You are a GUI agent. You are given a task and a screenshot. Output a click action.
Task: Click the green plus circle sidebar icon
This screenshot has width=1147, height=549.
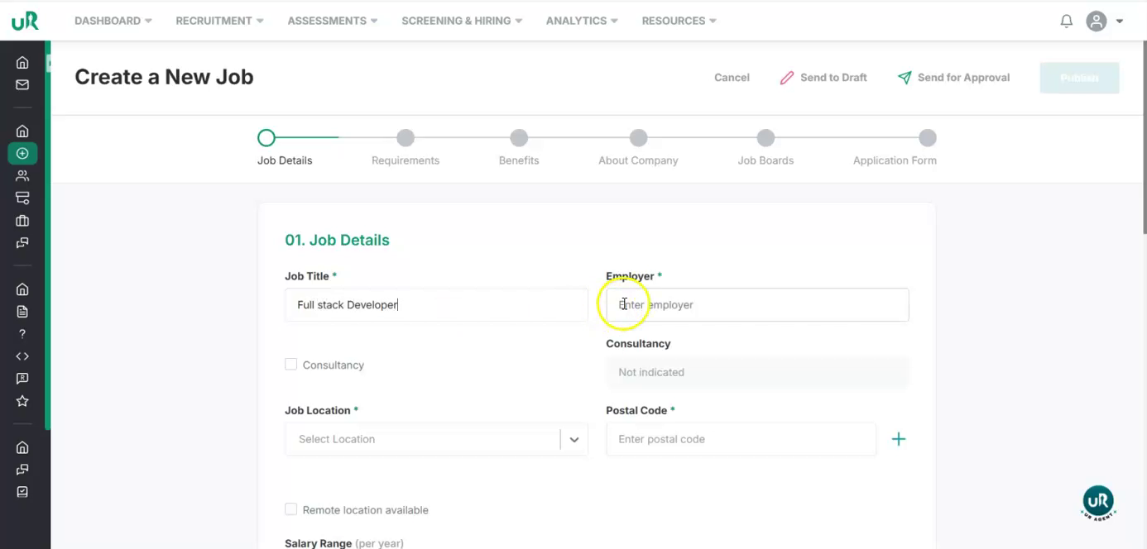22,153
